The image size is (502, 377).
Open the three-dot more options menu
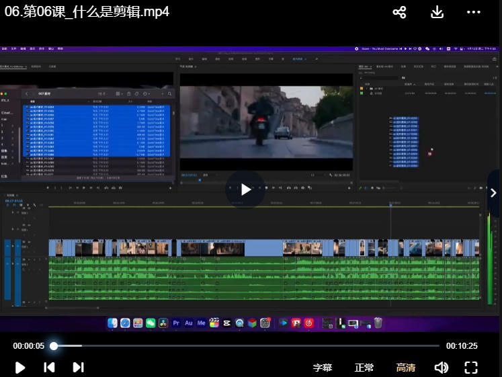[474, 12]
